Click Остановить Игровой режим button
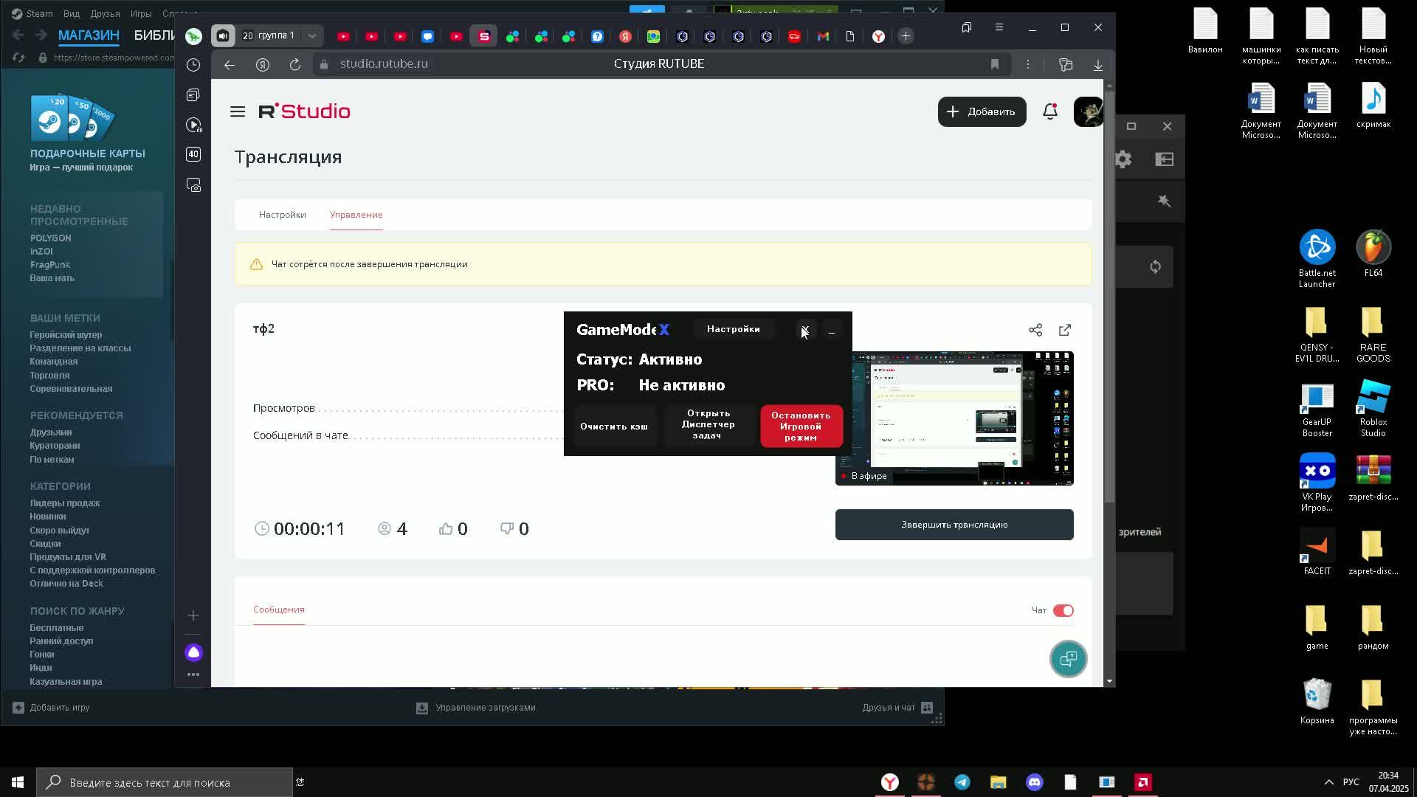 (801, 426)
